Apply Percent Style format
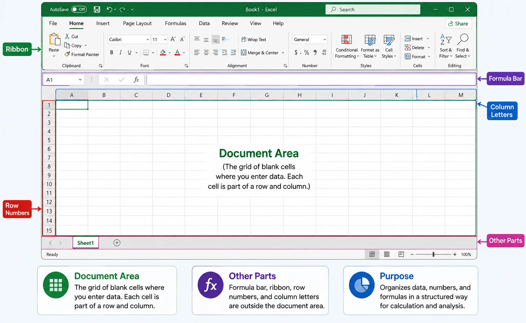 (307, 53)
